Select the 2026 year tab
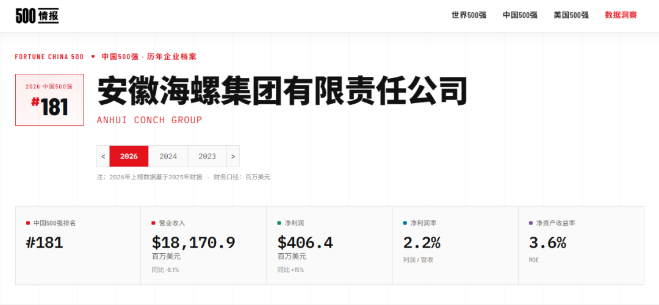This screenshot has height=305, width=659. point(129,156)
